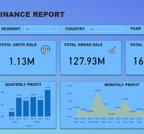144x134 pixels.
Task: Open the Country dropdown
Action: [x=106, y=29]
